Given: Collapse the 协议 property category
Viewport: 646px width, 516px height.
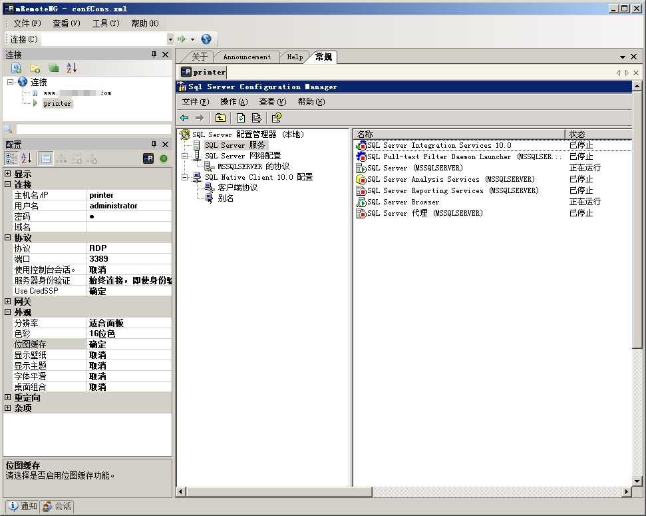Looking at the screenshot, I should tap(8, 237).
